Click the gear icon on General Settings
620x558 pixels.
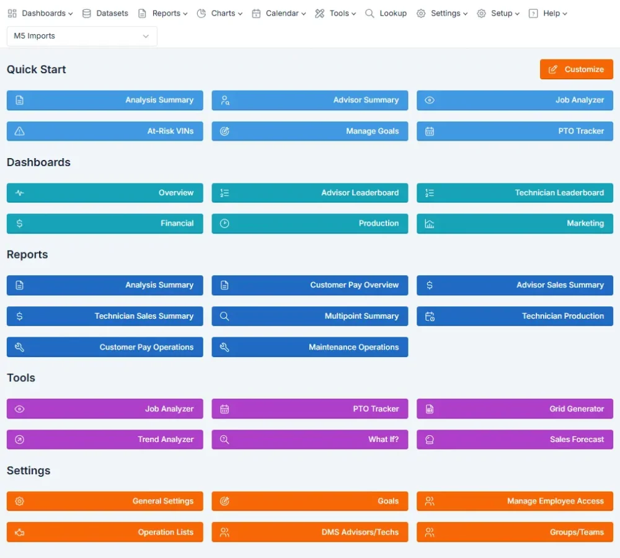point(20,502)
